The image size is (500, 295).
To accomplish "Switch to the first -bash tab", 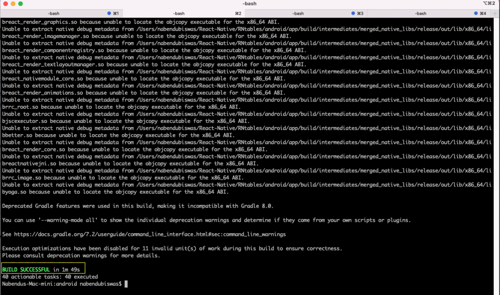I will (54, 13).
